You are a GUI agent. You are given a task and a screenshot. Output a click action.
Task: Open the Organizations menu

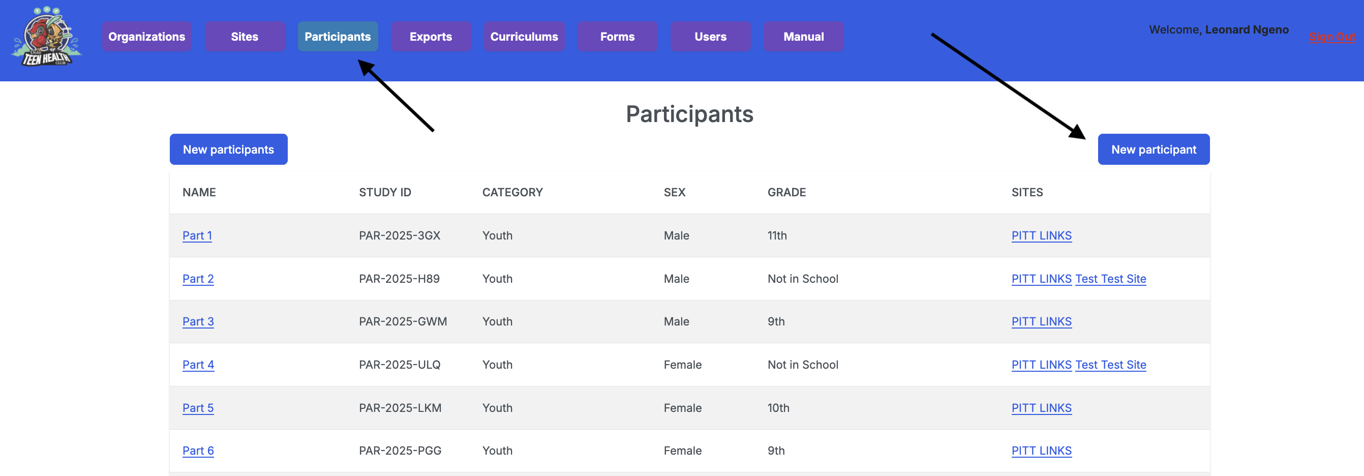[x=147, y=37]
